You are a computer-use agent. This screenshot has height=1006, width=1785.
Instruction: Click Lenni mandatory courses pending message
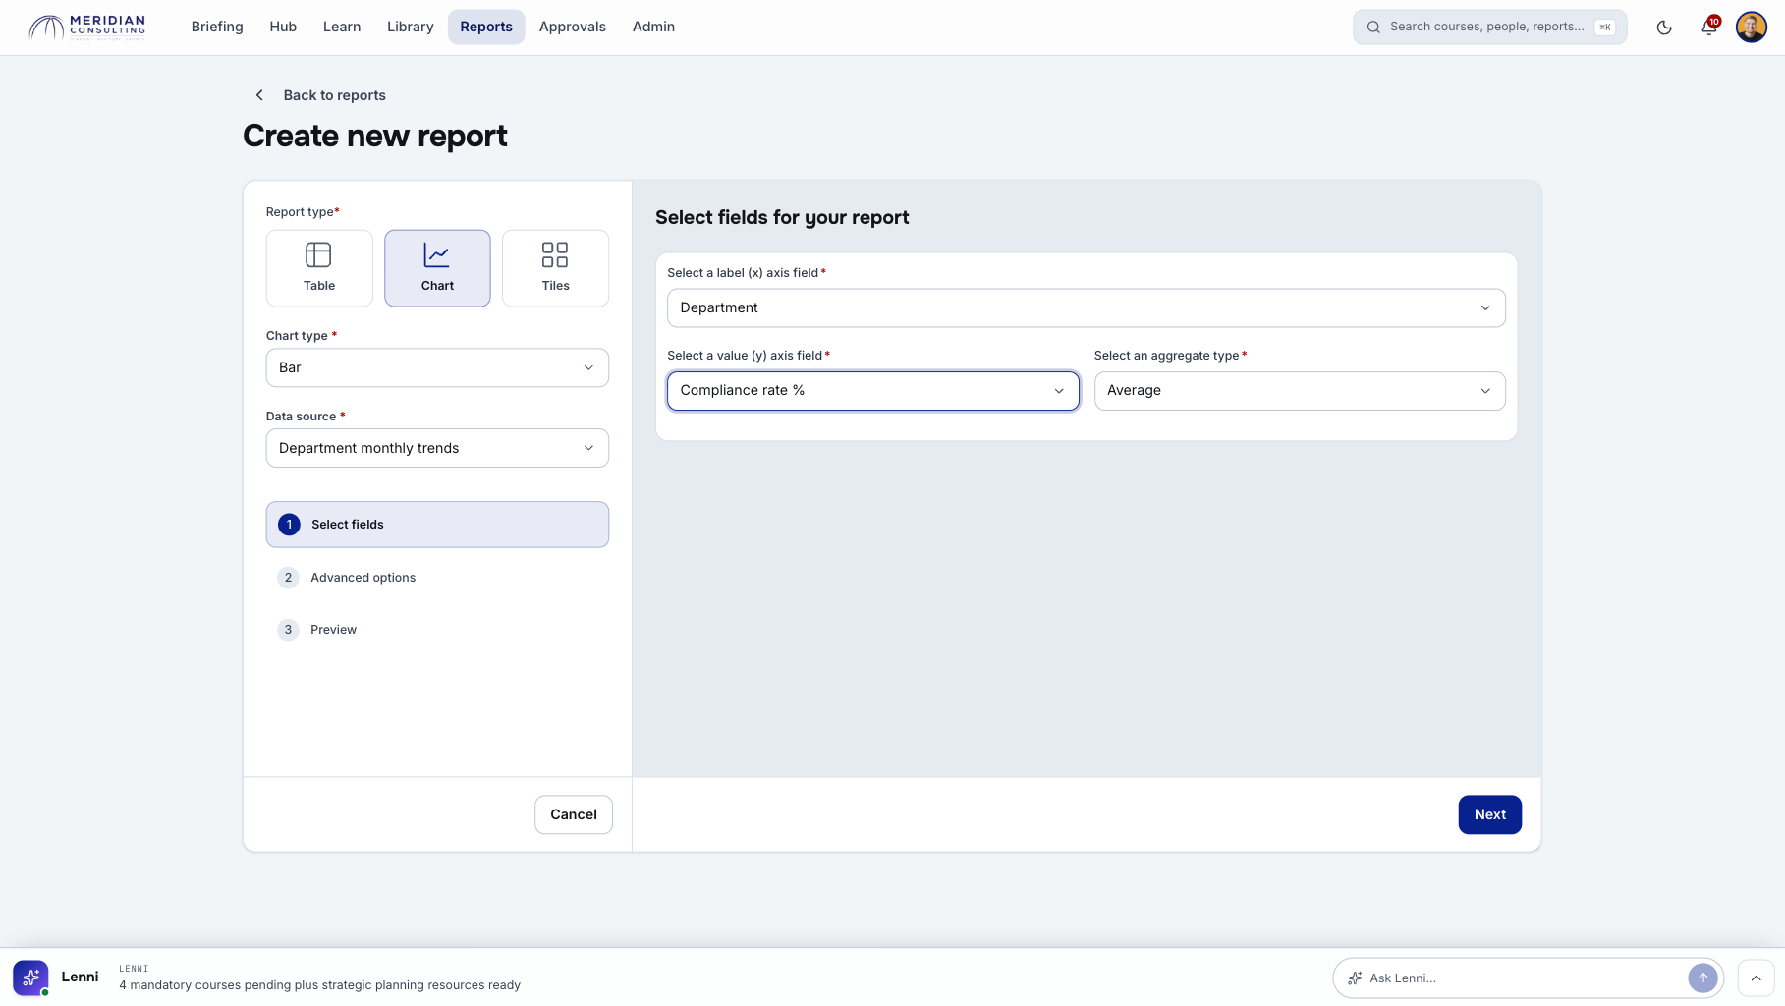(x=320, y=985)
